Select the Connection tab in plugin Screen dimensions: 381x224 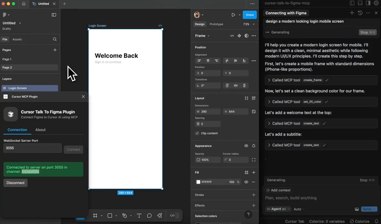coord(17,130)
